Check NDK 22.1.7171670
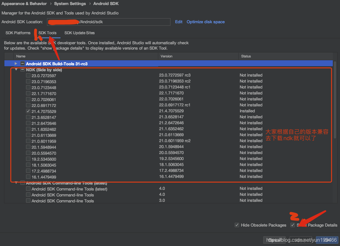 (x=28, y=94)
